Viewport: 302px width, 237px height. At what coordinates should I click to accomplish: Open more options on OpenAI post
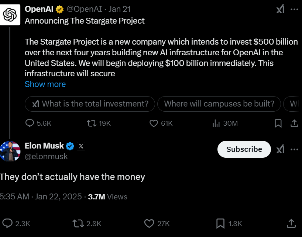[x=295, y=9]
